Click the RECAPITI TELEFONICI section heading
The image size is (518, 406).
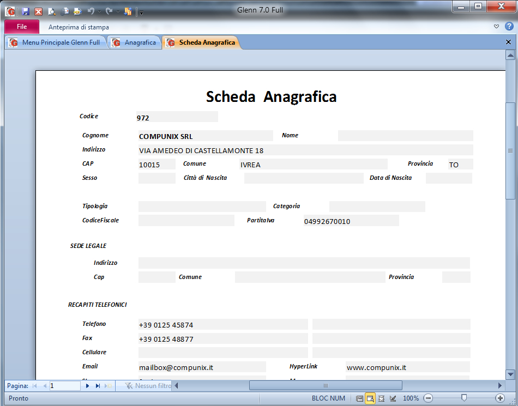98,305
